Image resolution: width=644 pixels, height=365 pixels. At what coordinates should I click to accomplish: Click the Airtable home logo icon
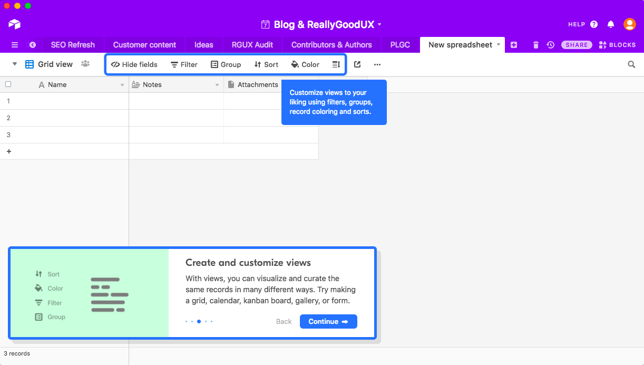[x=14, y=24]
